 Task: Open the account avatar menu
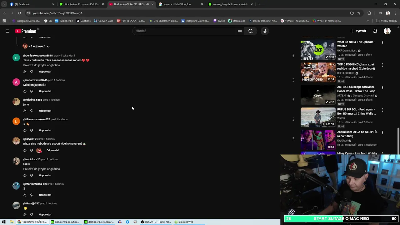tap(387, 31)
